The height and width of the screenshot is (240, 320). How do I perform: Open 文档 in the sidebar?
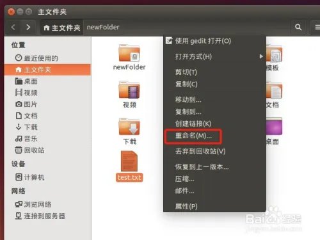(26, 116)
